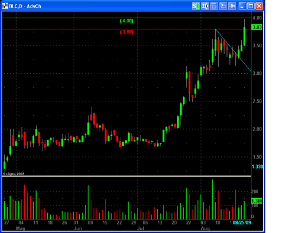Click the BLC chart application icon in title bar

5,6
